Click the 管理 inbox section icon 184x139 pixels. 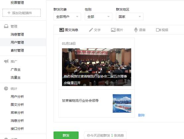(6, 26)
